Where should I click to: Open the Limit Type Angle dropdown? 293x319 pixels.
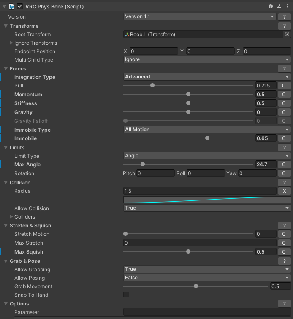tap(207, 156)
